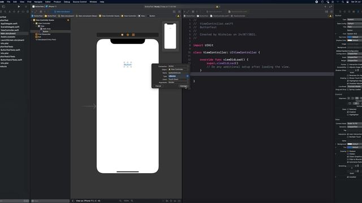Click the Background color swatch in inspector View section

[350, 144]
